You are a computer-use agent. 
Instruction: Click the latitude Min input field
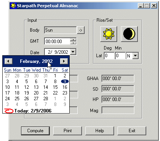pyautogui.click(x=120, y=56)
